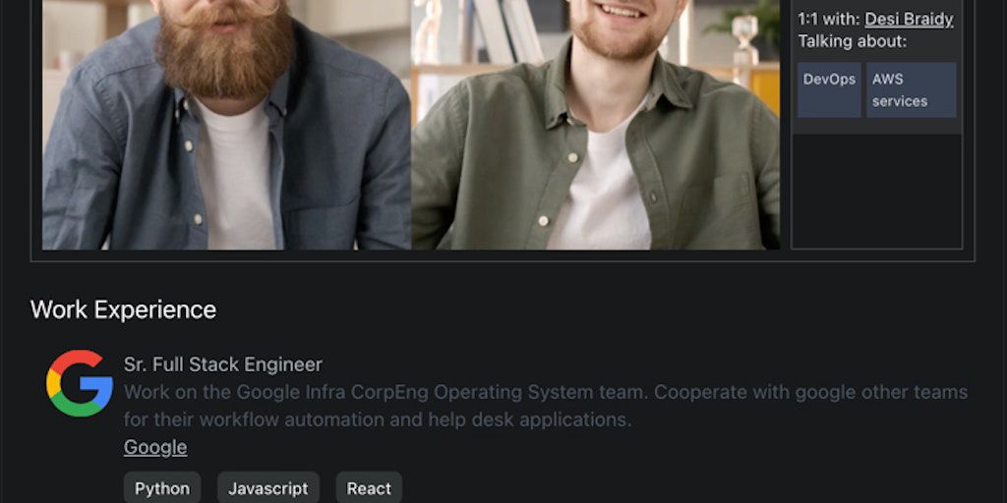Click the Javascript skill tag

268,488
